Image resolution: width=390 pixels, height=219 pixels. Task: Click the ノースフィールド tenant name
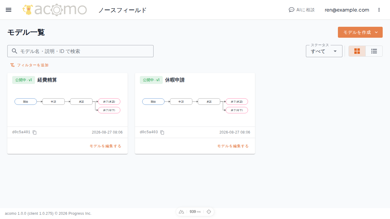(122, 10)
